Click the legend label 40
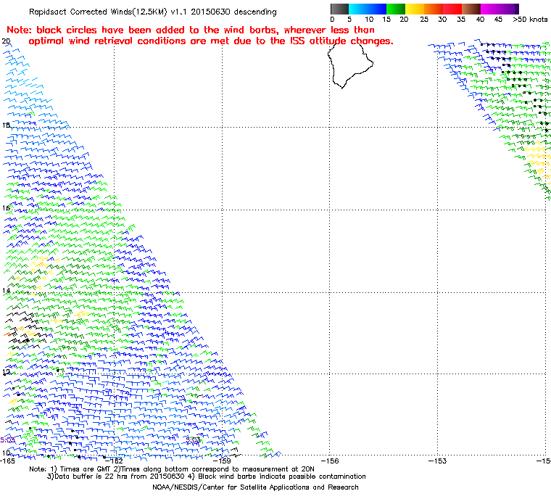Screen dimensions: 551x499 [x=480, y=20]
